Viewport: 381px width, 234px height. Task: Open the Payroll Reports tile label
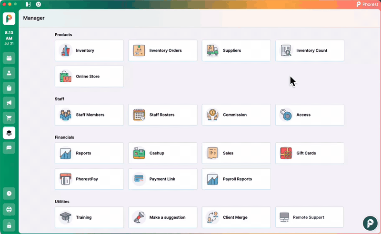pos(237,179)
